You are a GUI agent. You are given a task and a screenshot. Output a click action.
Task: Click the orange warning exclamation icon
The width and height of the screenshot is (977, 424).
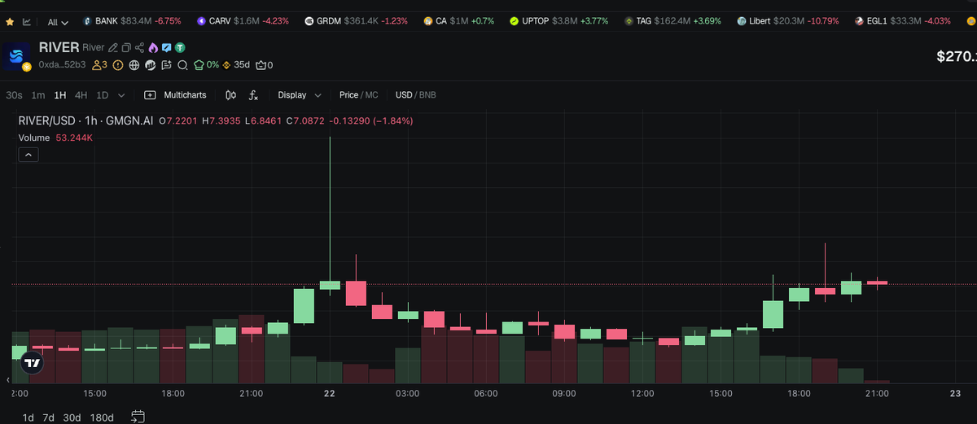118,65
